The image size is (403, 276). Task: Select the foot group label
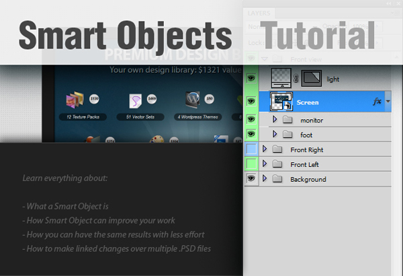tap(306, 135)
